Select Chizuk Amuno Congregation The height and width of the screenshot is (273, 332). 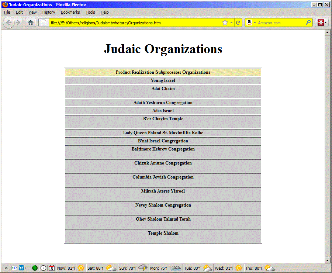pyautogui.click(x=163, y=166)
